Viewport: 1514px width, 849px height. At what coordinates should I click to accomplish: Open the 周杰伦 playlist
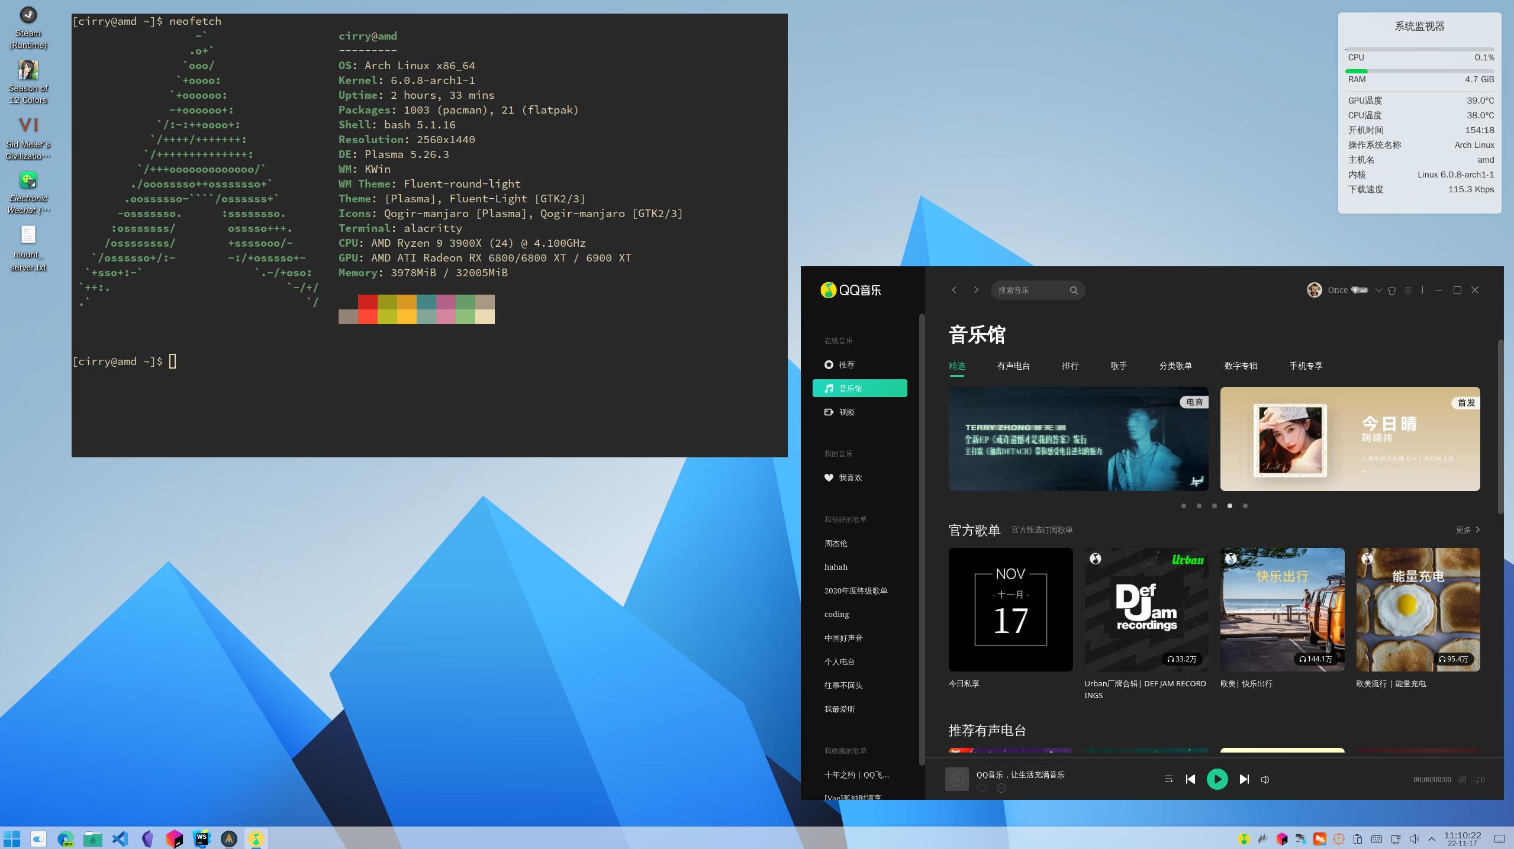(836, 544)
